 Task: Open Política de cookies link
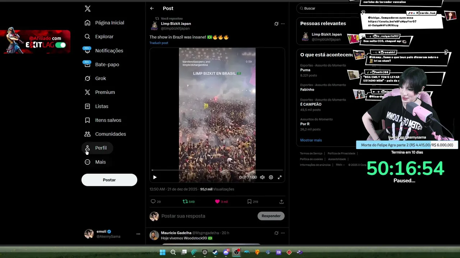(311, 159)
